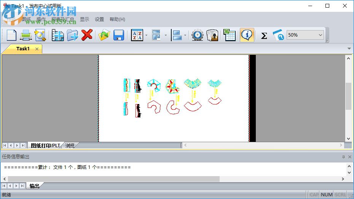This screenshot has width=354, height=199.
Task: Click drawing view horizontal scrollbar left arrow
Action: tap(185, 145)
